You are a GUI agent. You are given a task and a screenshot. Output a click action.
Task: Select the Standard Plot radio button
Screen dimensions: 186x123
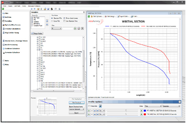pyautogui.click(x=52, y=18)
